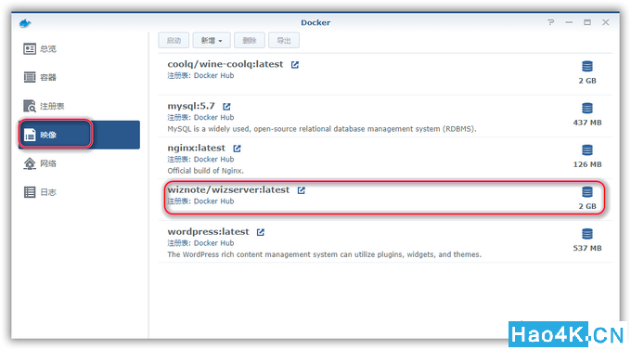Close the Docker window

[606, 22]
